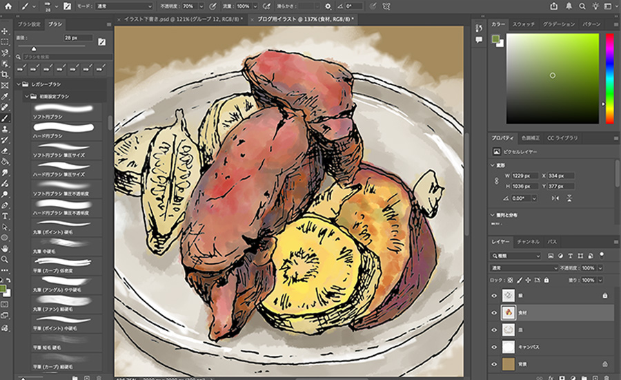Open the share icon at top right
This screenshot has width=621, height=380.
pyautogui.click(x=554, y=6)
